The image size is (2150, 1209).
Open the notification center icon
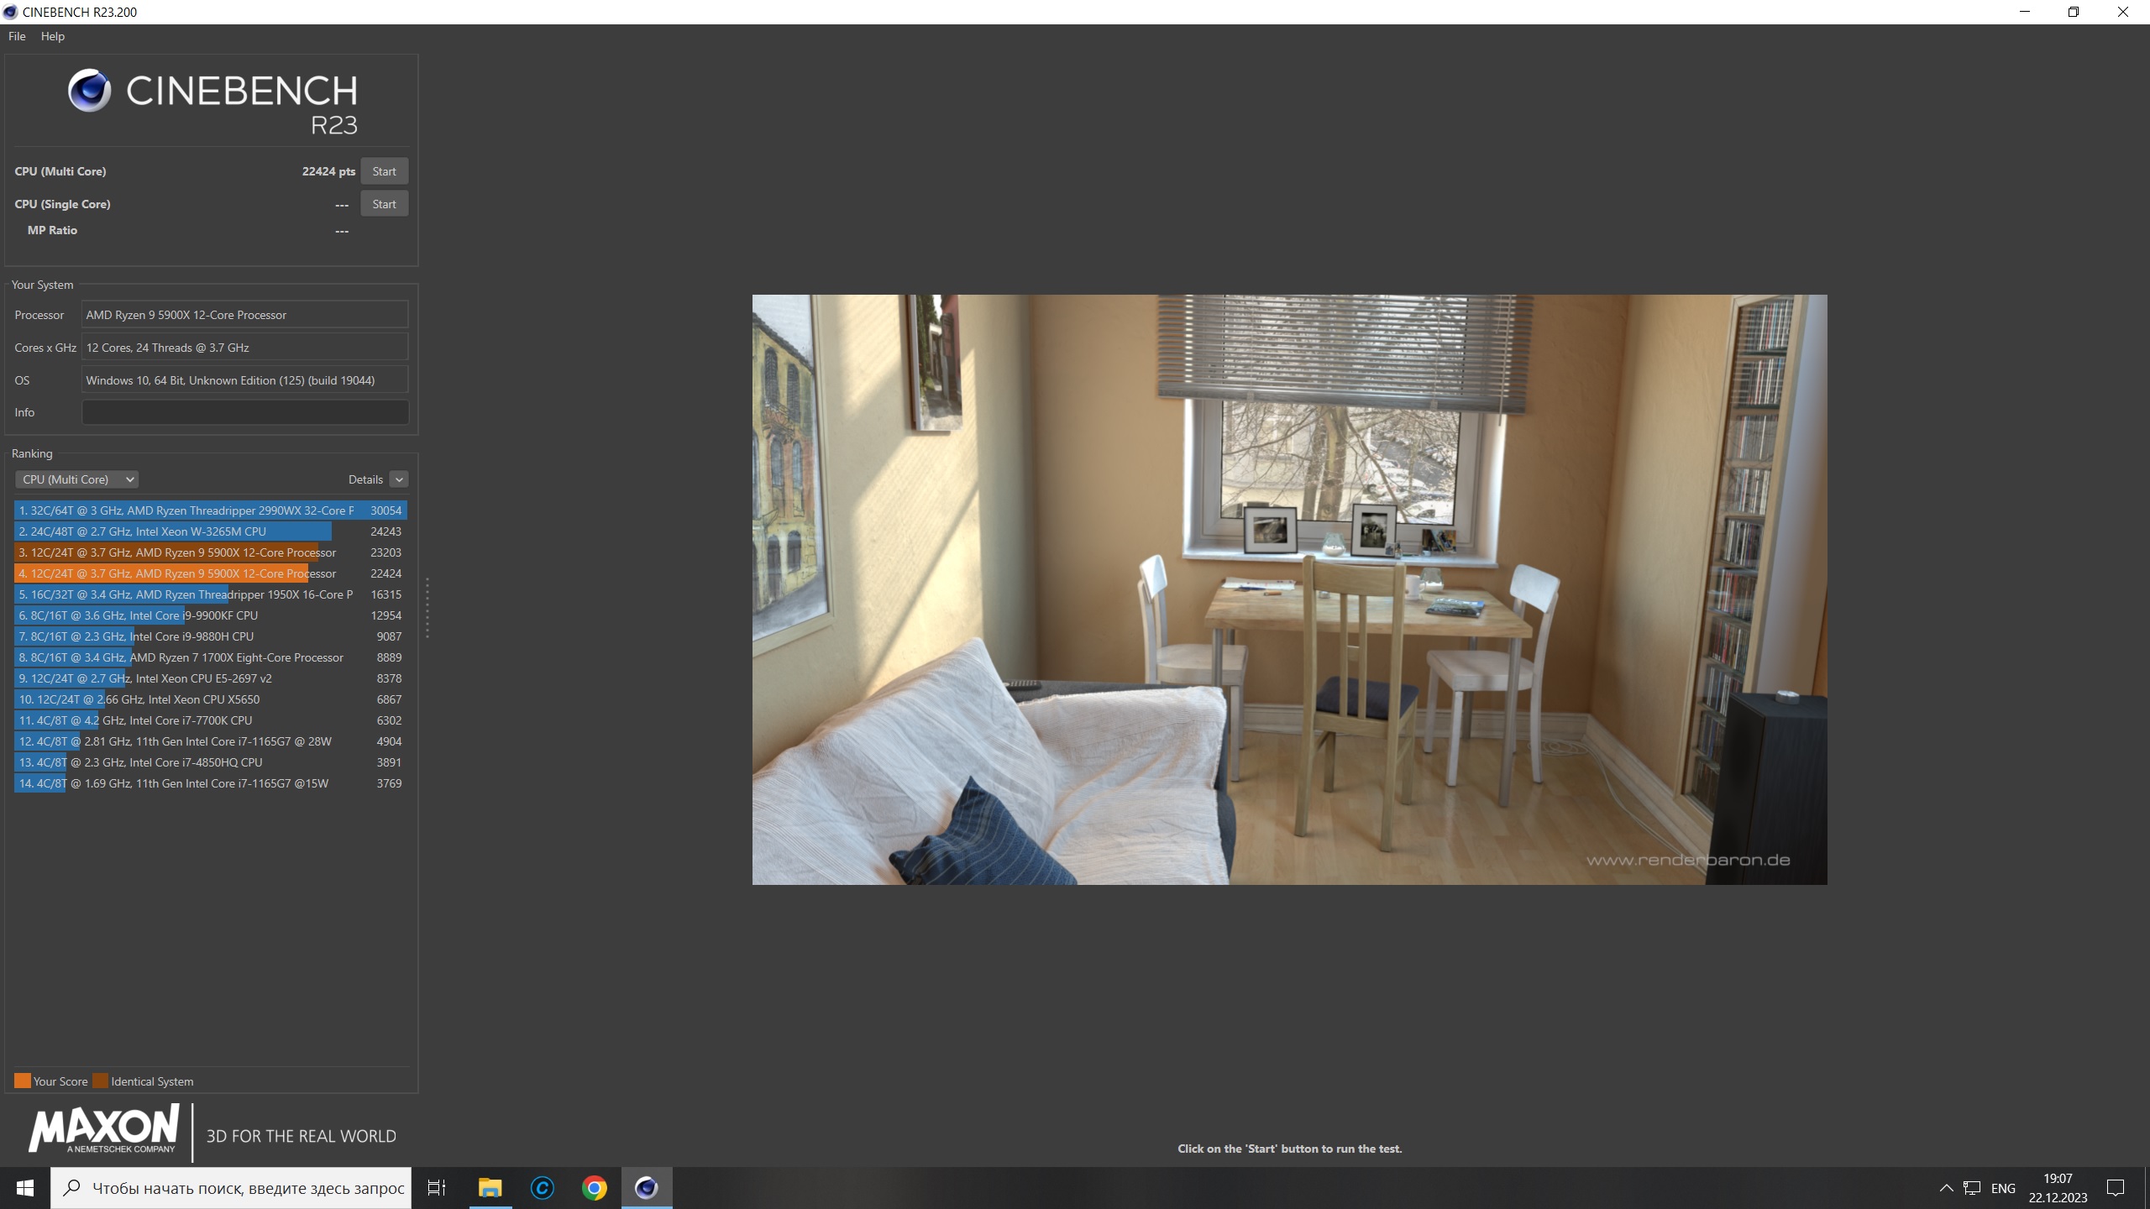click(2116, 1187)
